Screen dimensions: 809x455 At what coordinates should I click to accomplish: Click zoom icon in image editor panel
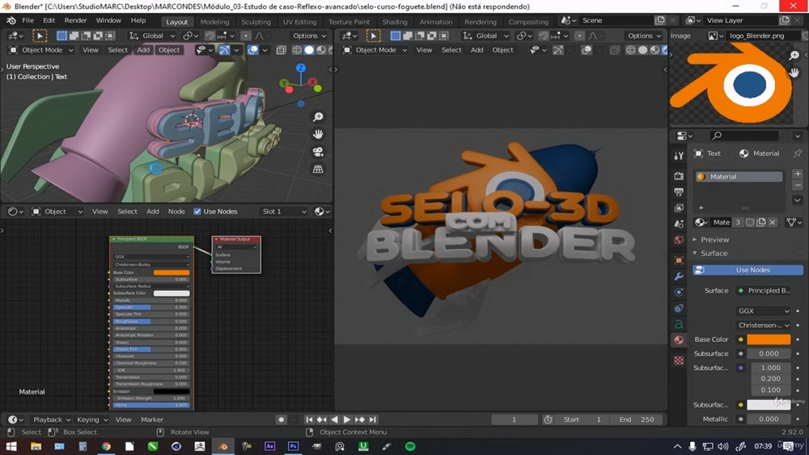(x=794, y=55)
